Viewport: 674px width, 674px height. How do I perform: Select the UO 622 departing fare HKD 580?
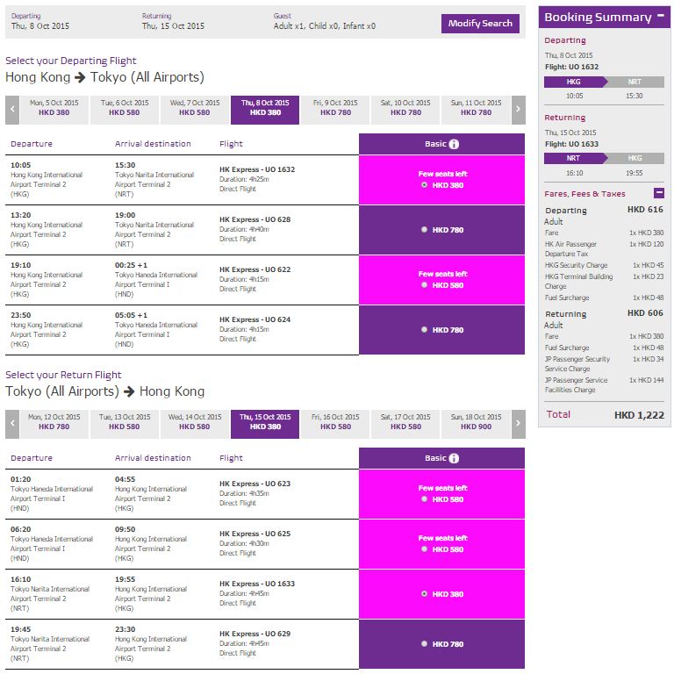point(425,285)
